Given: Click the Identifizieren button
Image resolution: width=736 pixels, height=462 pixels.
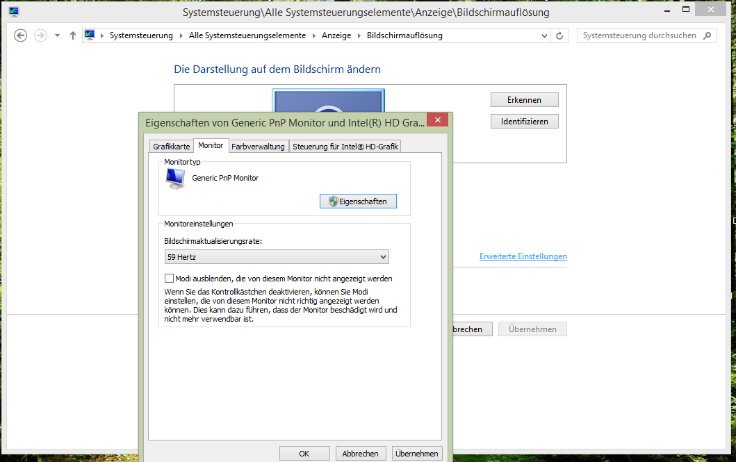Looking at the screenshot, I should 524,121.
